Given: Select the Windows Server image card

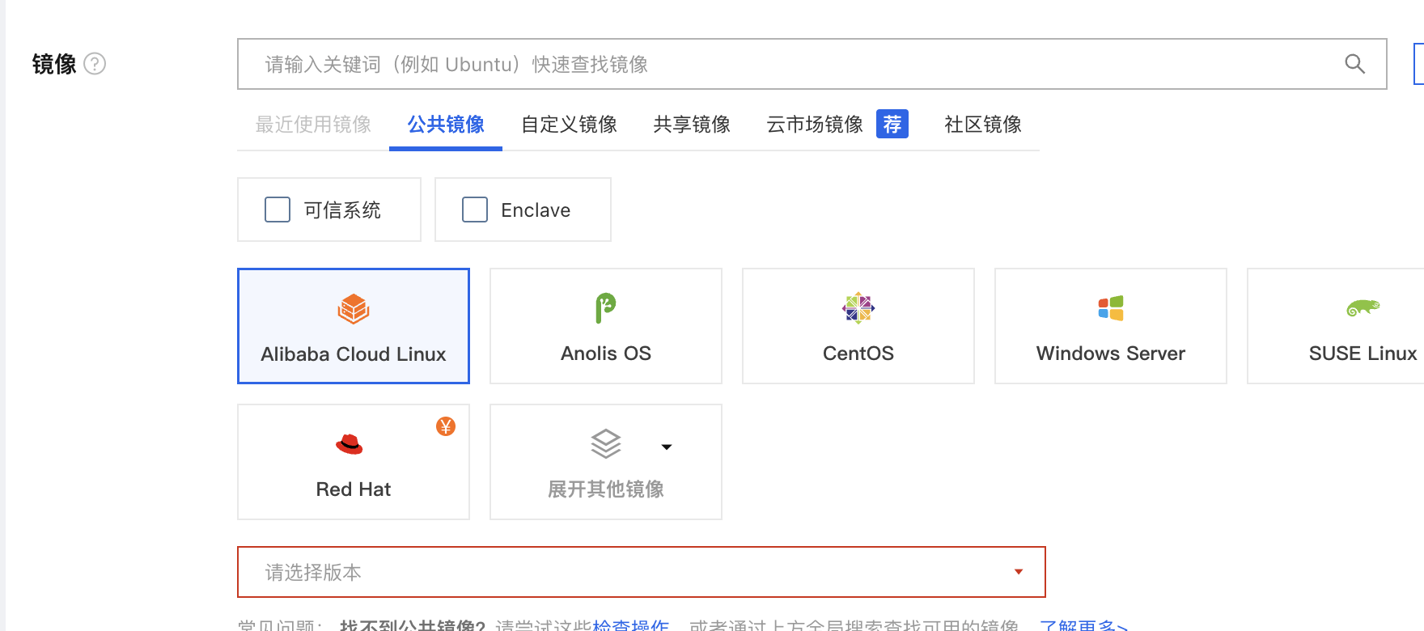Looking at the screenshot, I should [1111, 326].
